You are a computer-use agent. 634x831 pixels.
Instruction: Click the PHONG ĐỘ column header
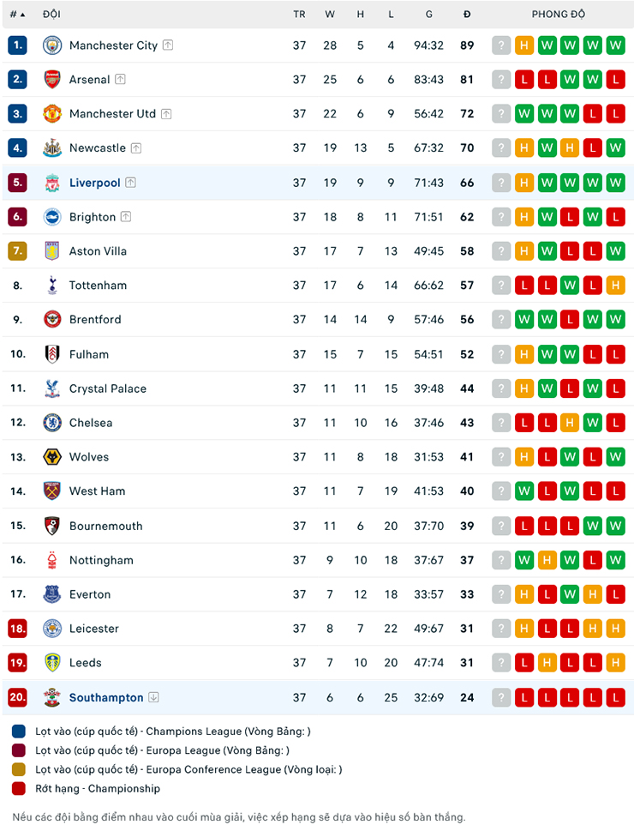[558, 15]
